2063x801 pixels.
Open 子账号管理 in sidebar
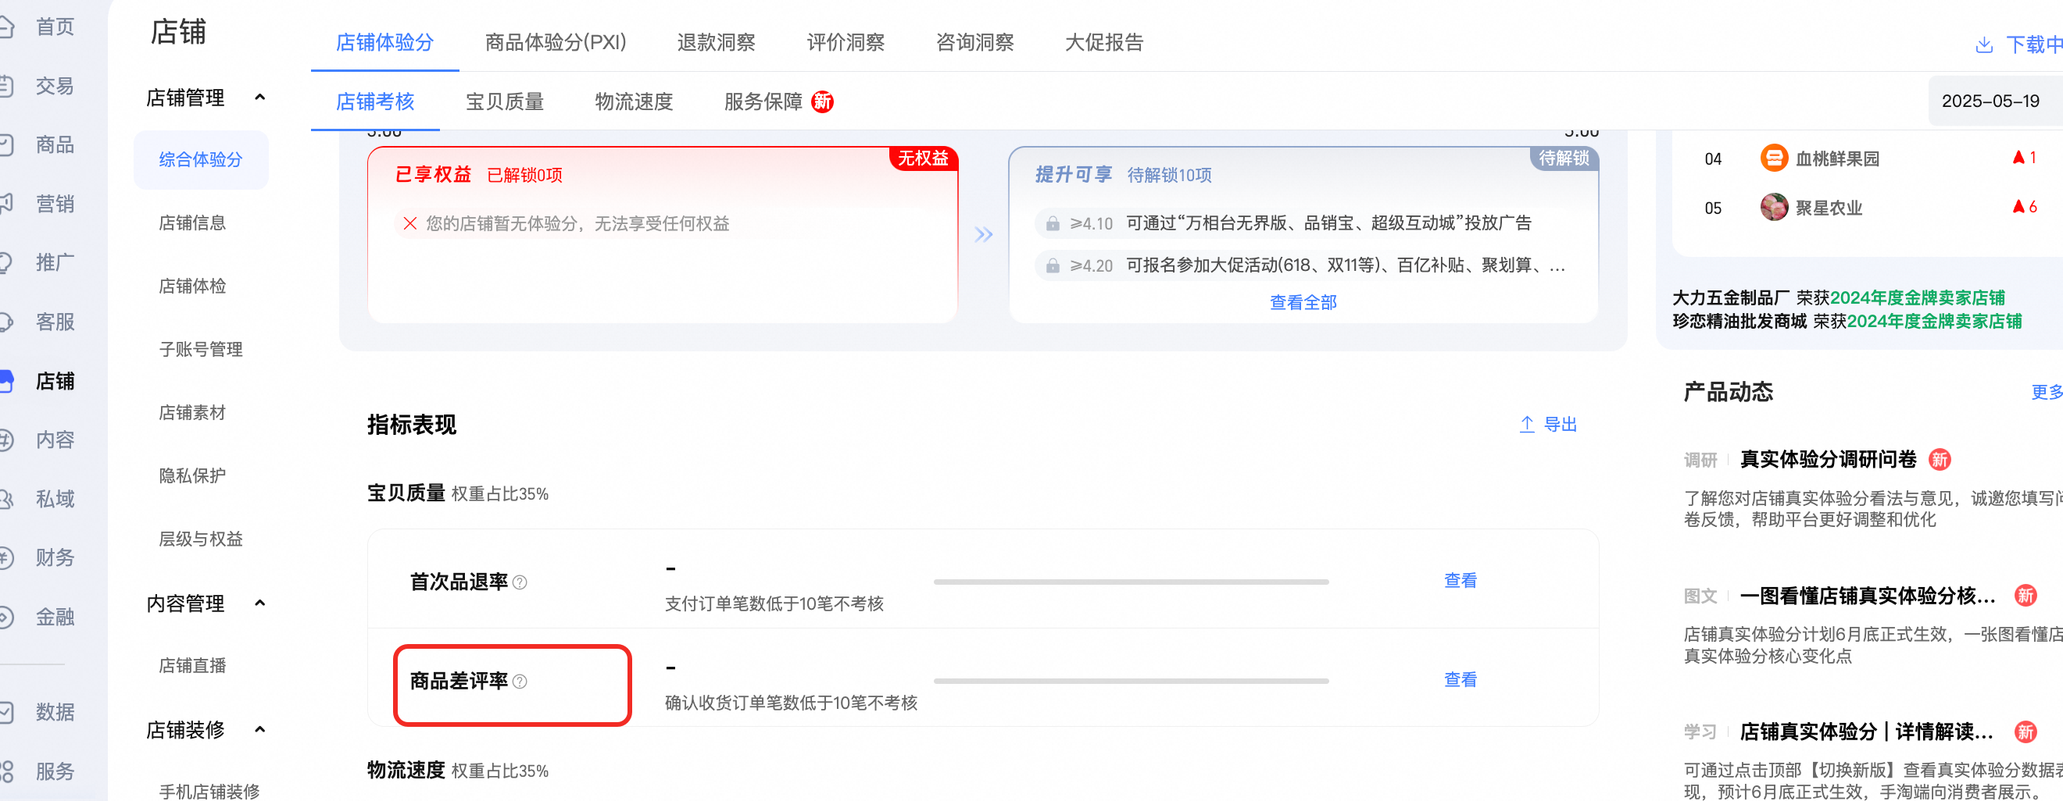pyautogui.click(x=201, y=350)
